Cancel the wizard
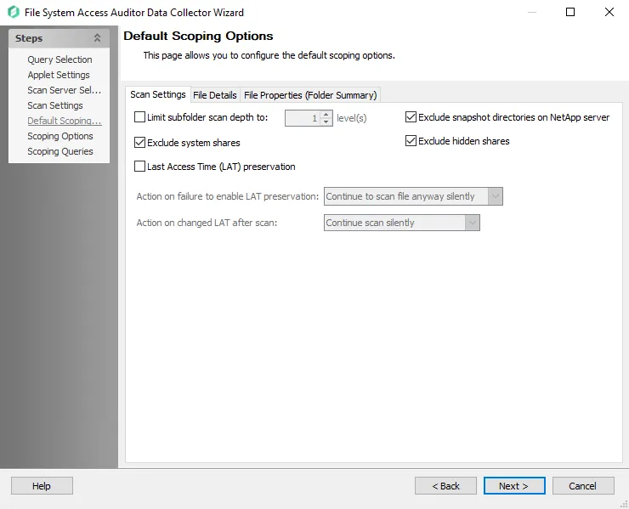This screenshot has height=509, width=629. (583, 486)
